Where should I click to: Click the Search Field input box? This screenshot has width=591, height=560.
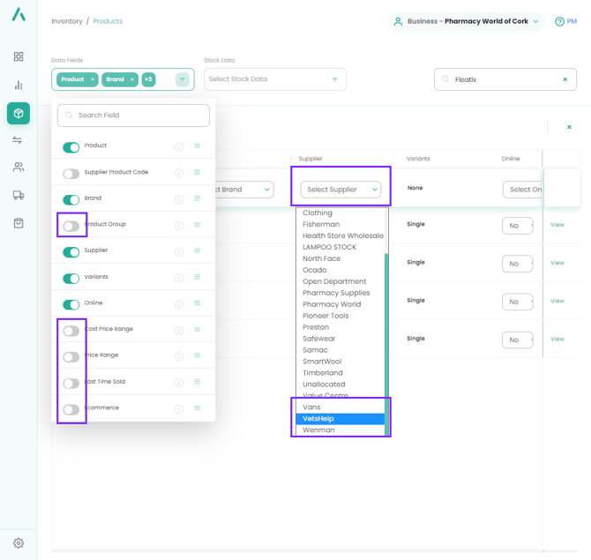tap(134, 116)
